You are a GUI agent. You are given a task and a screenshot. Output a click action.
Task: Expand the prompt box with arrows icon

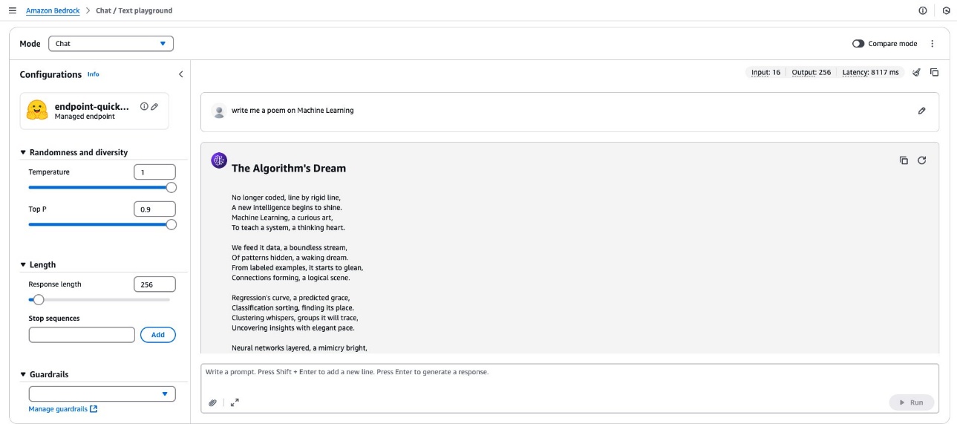(x=235, y=402)
